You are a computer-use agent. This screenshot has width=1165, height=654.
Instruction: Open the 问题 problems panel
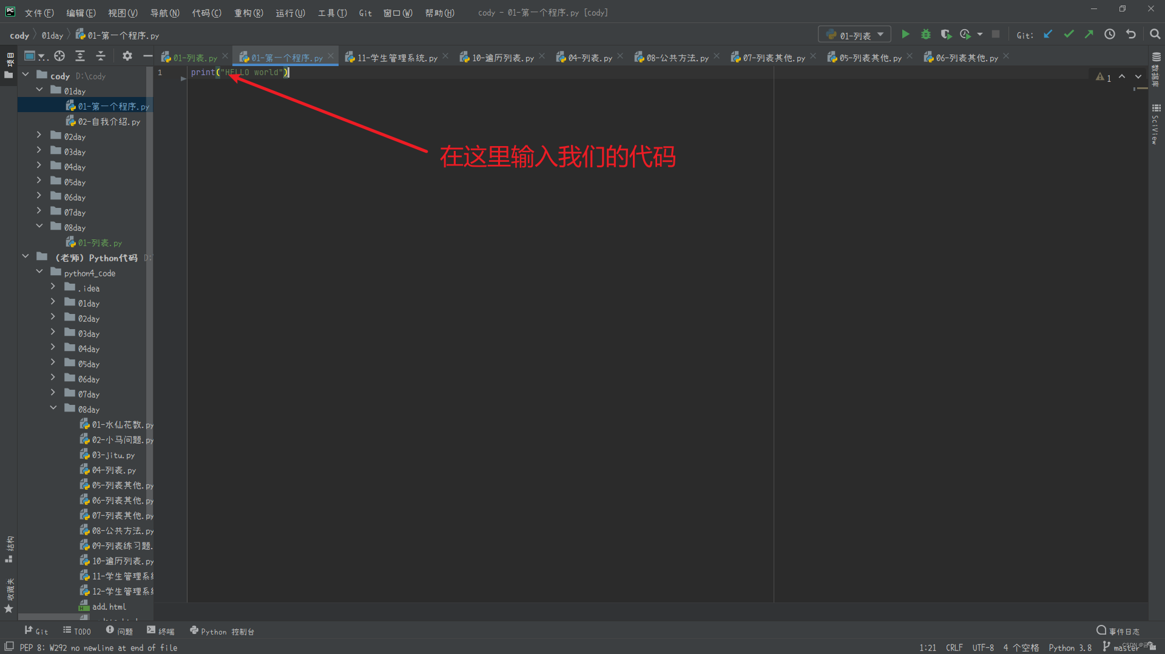point(119,631)
